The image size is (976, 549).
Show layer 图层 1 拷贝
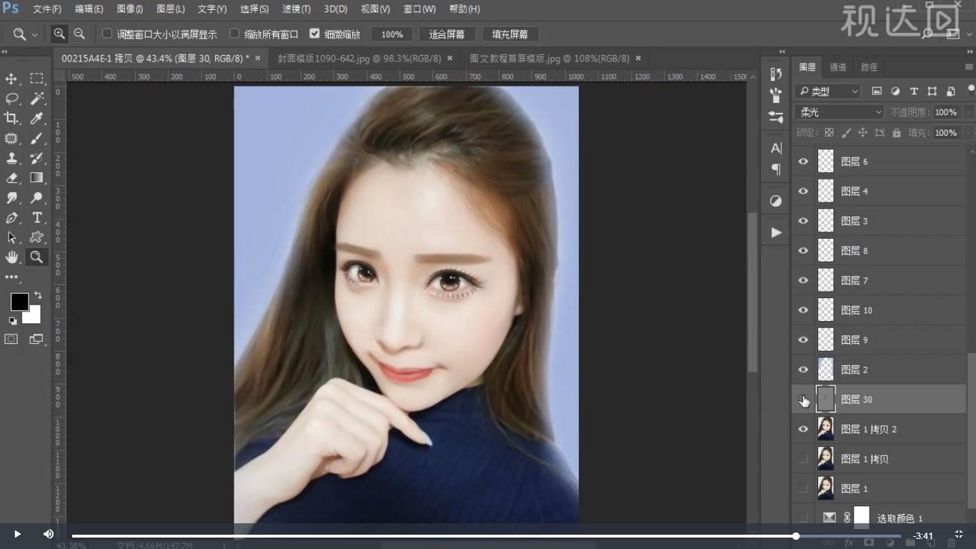tap(803, 459)
